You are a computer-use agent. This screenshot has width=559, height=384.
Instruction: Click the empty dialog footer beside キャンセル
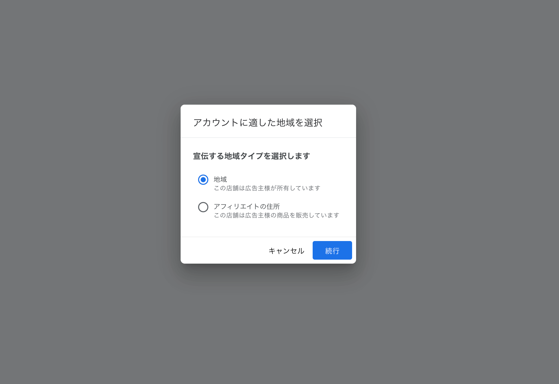223,250
